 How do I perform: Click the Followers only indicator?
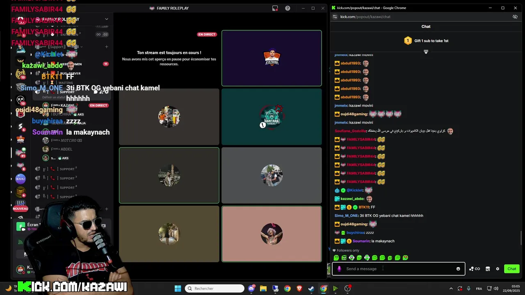[345, 250]
